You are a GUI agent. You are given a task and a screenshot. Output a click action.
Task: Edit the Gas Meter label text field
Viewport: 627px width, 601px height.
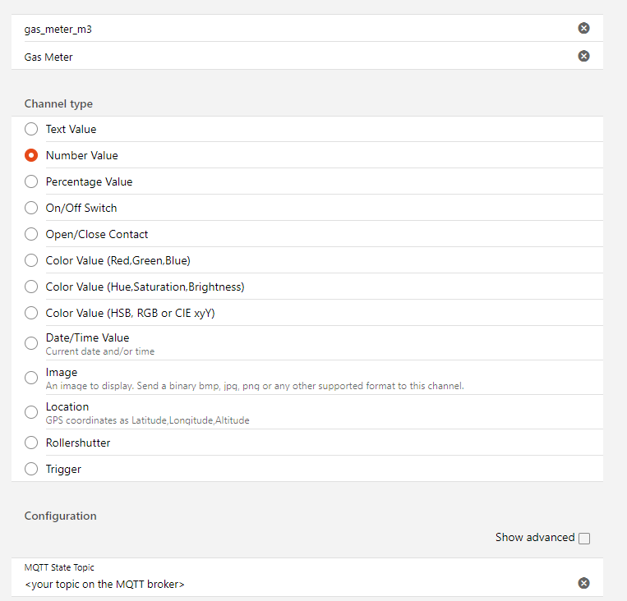point(288,57)
